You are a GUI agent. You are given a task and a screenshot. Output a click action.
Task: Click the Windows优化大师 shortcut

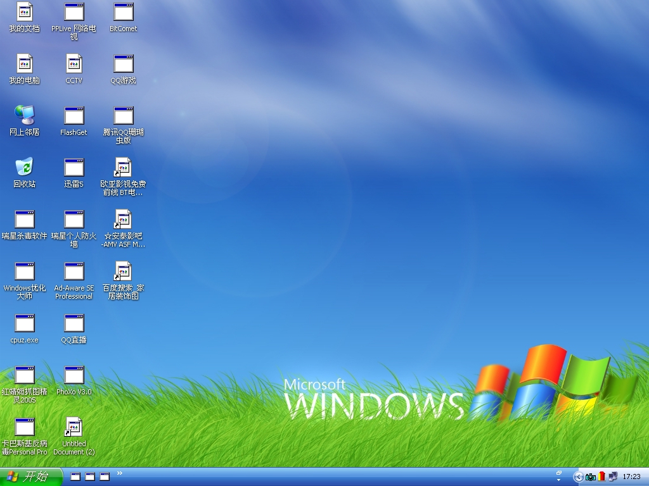pyautogui.click(x=24, y=271)
